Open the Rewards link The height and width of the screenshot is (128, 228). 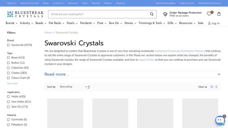(96, 3)
